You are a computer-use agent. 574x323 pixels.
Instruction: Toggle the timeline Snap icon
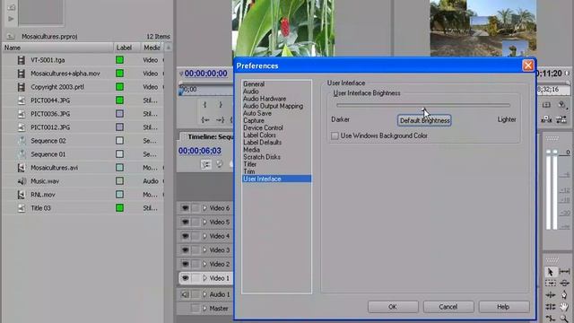tap(206, 164)
